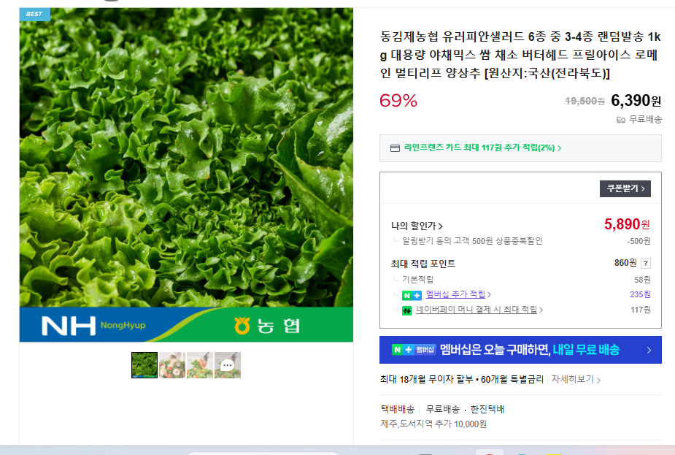
Task: Click the NH NongHyup logo on the product image
Action: (x=93, y=325)
